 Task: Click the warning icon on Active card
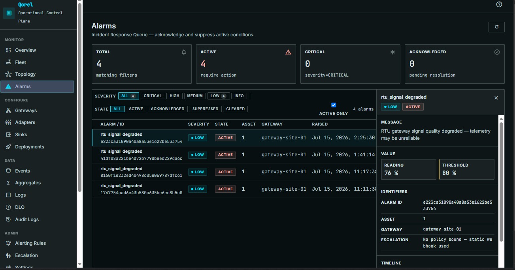click(288, 52)
